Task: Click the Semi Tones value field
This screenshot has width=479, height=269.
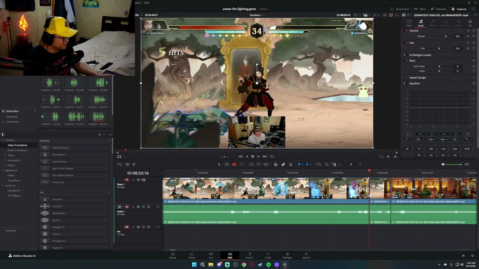Action: point(458,66)
